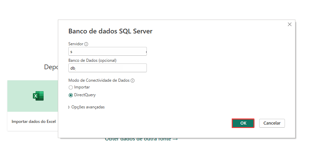334x158 pixels.
Task: Focus the Banco de Dados (opcional) field
Action: [x=107, y=68]
